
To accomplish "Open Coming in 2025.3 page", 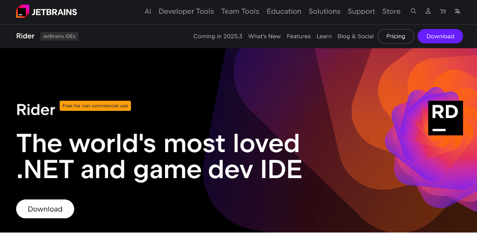I will 218,37.
